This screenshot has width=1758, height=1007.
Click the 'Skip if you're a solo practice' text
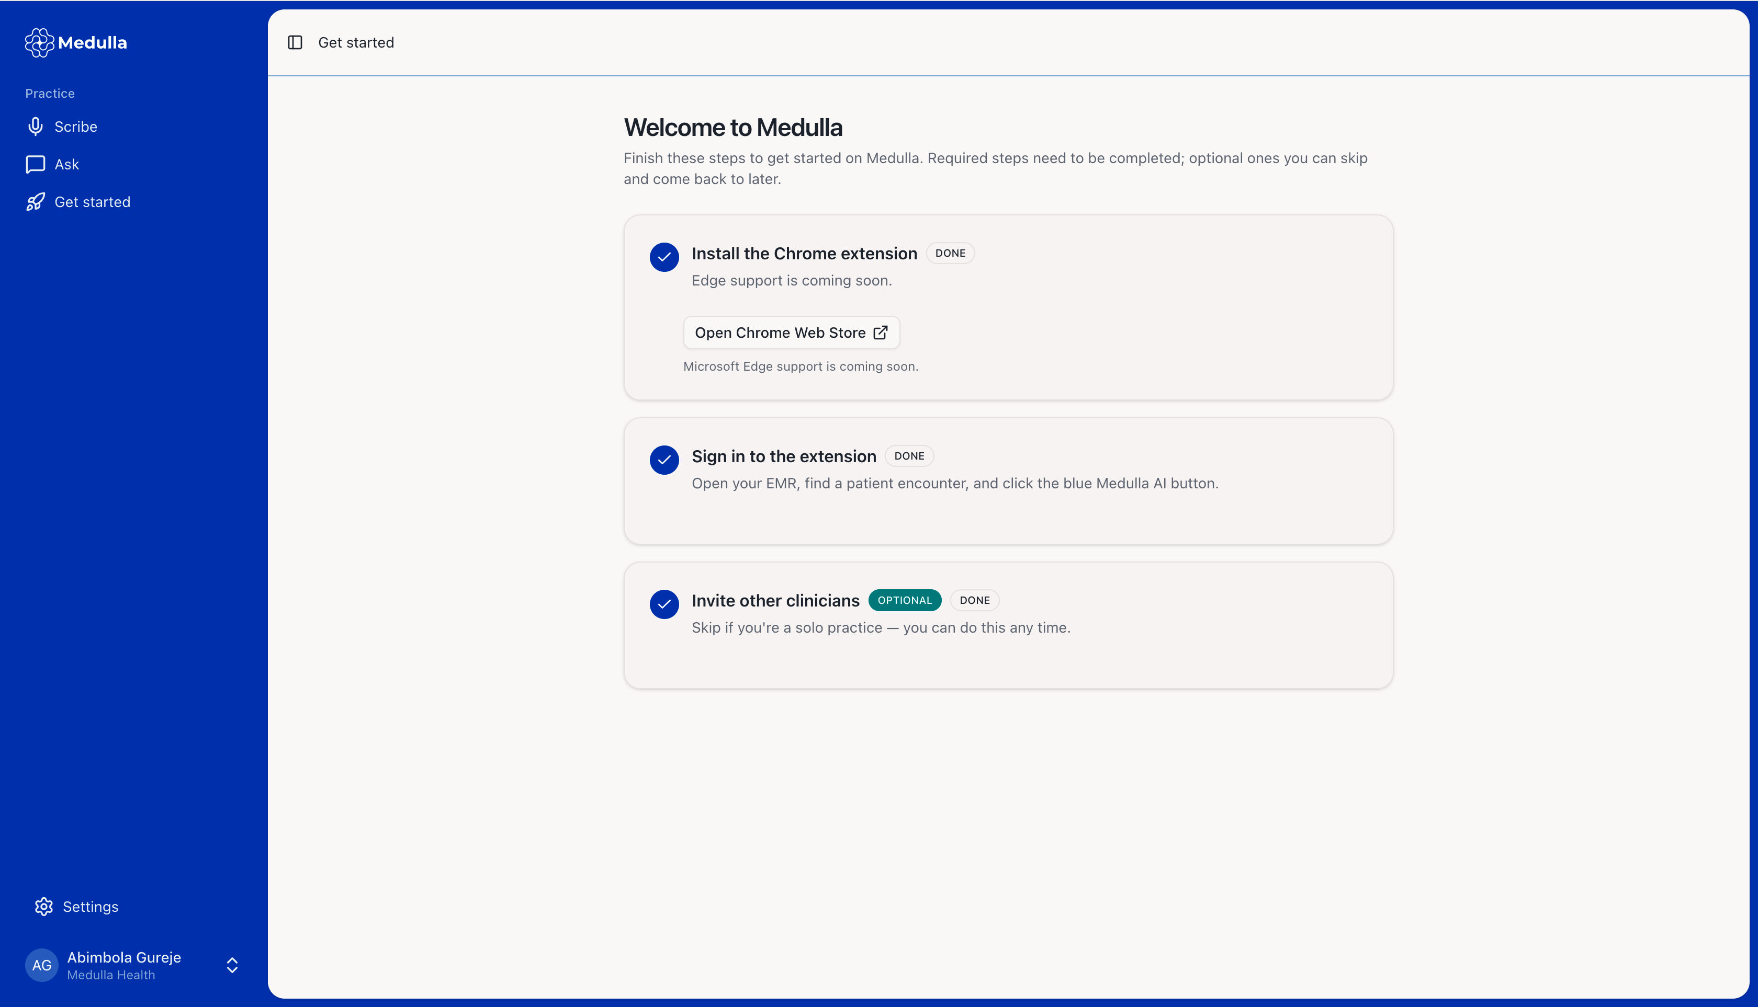881,628
